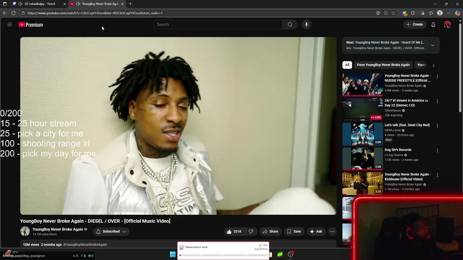The image size is (463, 260).
Task: Unmute the Twitch tab speaker icon
Action: [x=20, y=4]
